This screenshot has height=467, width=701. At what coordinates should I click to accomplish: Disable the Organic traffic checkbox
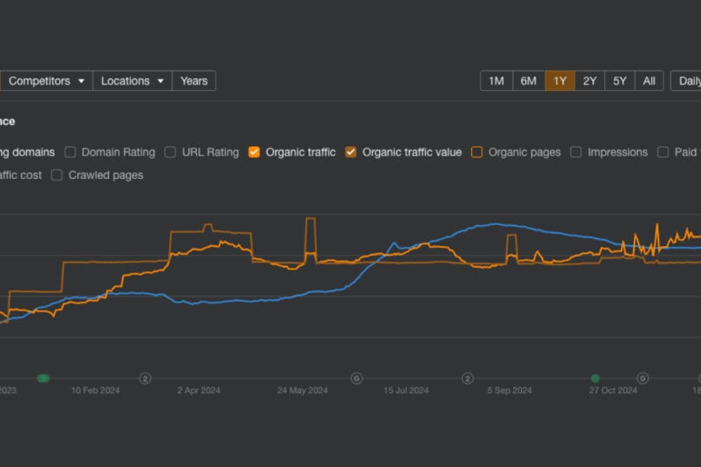(255, 153)
